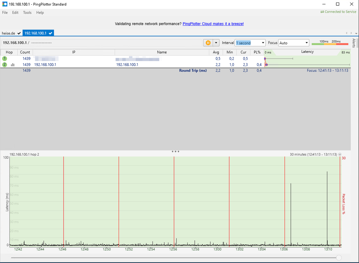This screenshot has height=263, width=359.
Task: Click Connected to Service status toggle
Action: [x=338, y=11]
